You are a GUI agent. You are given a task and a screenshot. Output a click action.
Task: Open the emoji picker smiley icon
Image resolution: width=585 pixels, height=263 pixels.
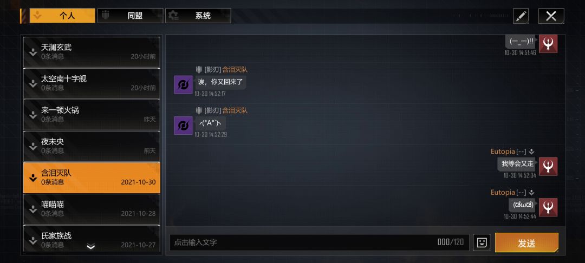[482, 242]
